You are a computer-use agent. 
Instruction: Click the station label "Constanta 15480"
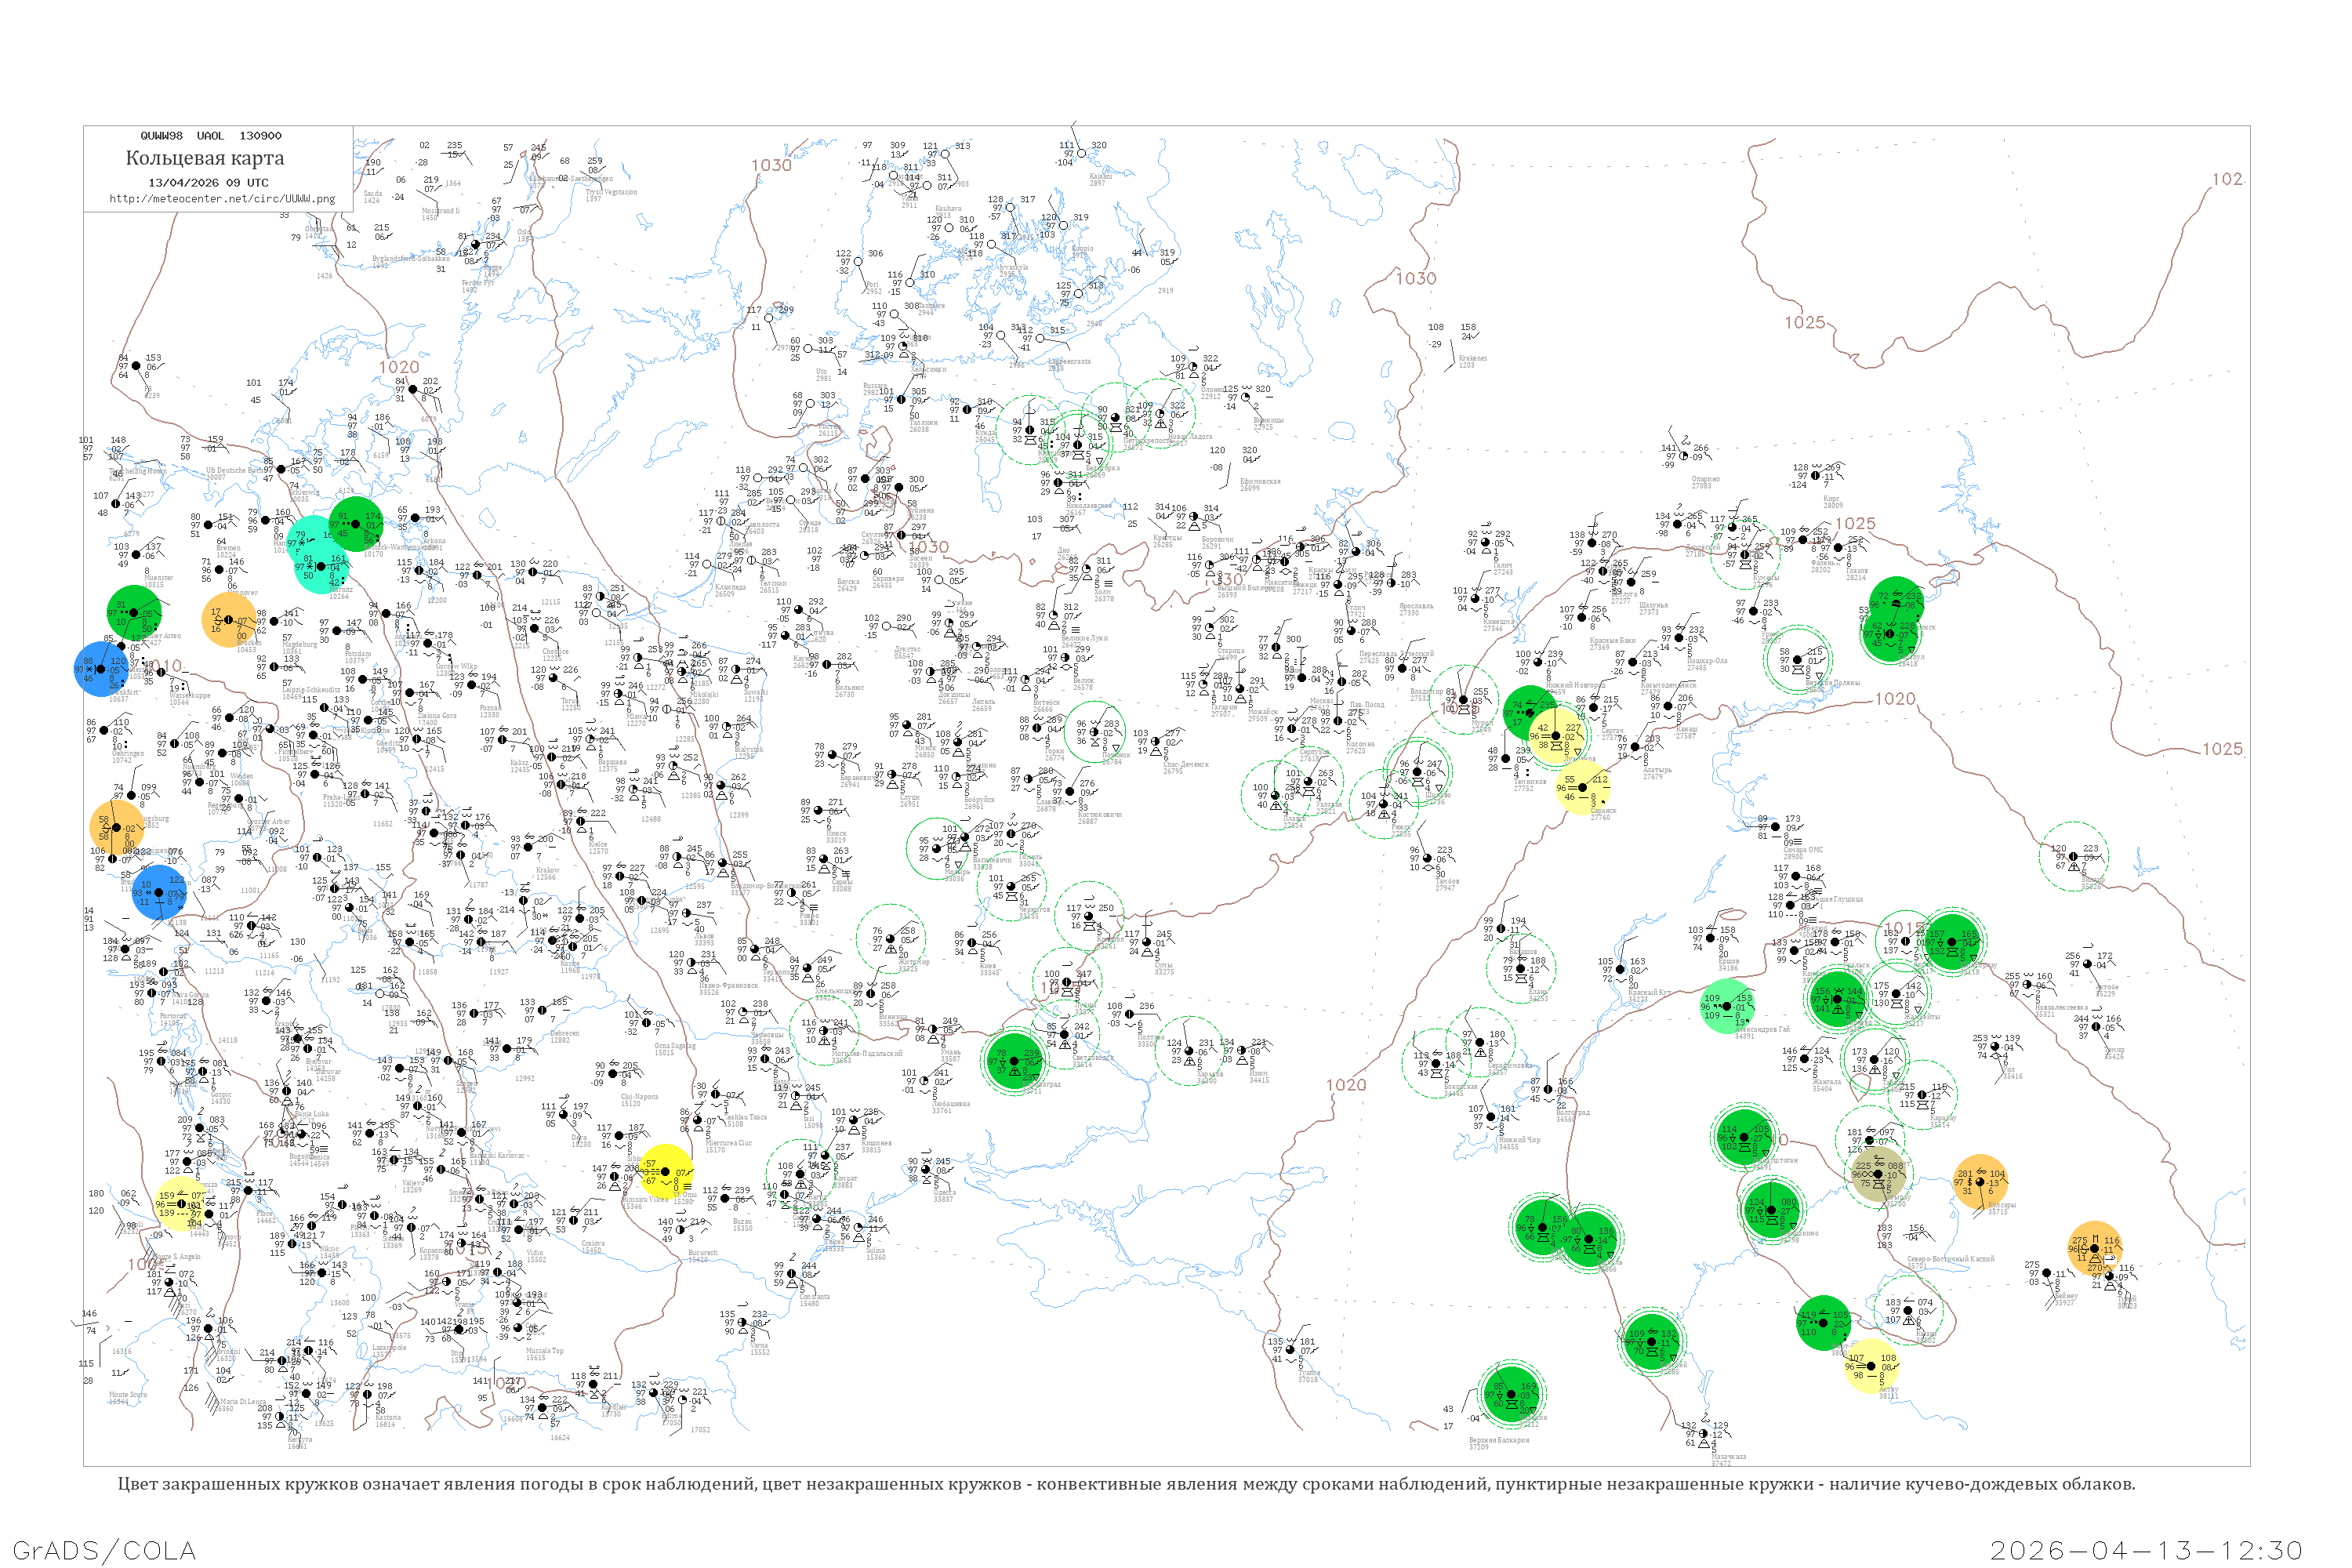click(x=814, y=1299)
